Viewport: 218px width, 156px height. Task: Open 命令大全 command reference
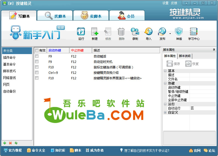pyautogui.click(x=36, y=150)
